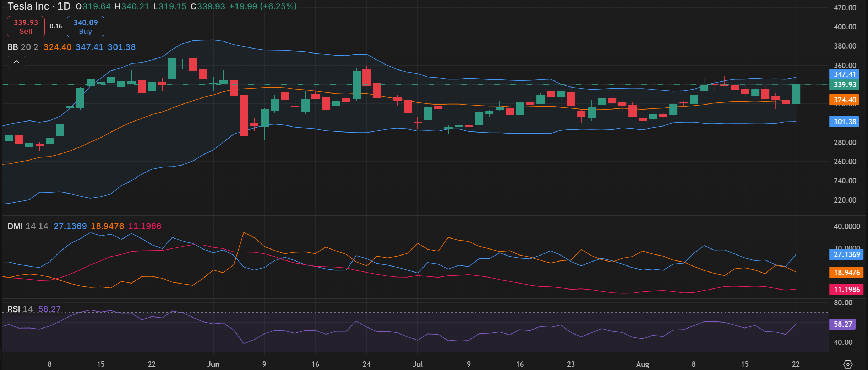Screen dimensions: 868x370
Task: Click the 301.38 BB legend value
Action: point(122,47)
